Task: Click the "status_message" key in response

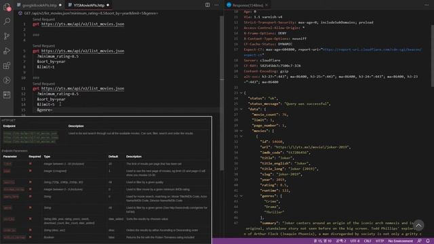Action: point(265,104)
